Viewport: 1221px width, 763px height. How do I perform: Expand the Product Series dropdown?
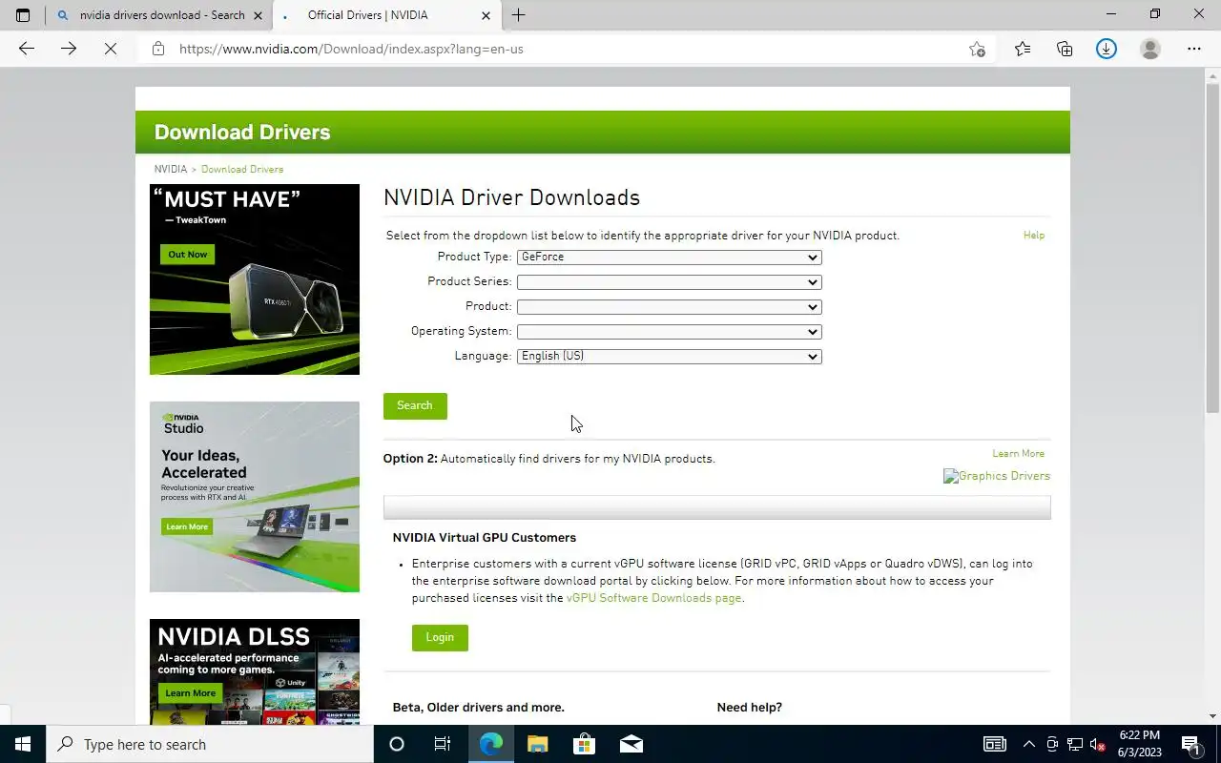coord(669,282)
